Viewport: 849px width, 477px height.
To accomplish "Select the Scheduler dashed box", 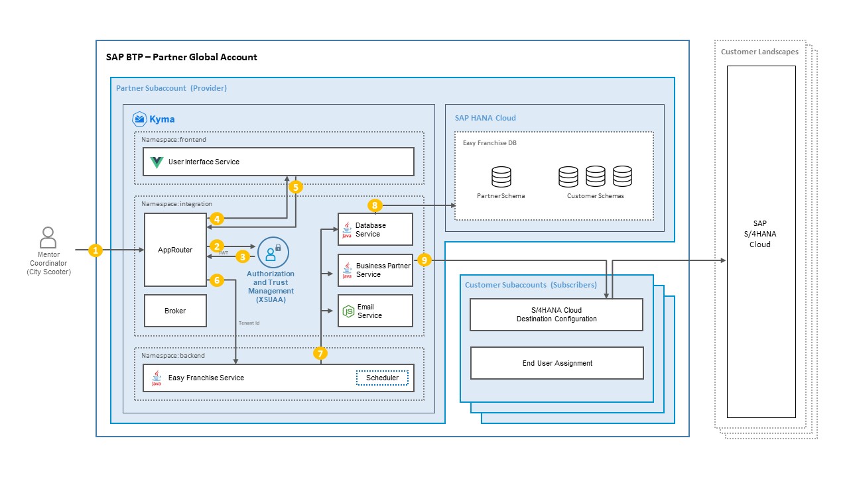I will [382, 378].
